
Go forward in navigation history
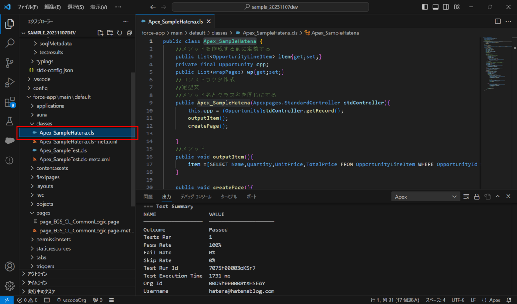[163, 7]
